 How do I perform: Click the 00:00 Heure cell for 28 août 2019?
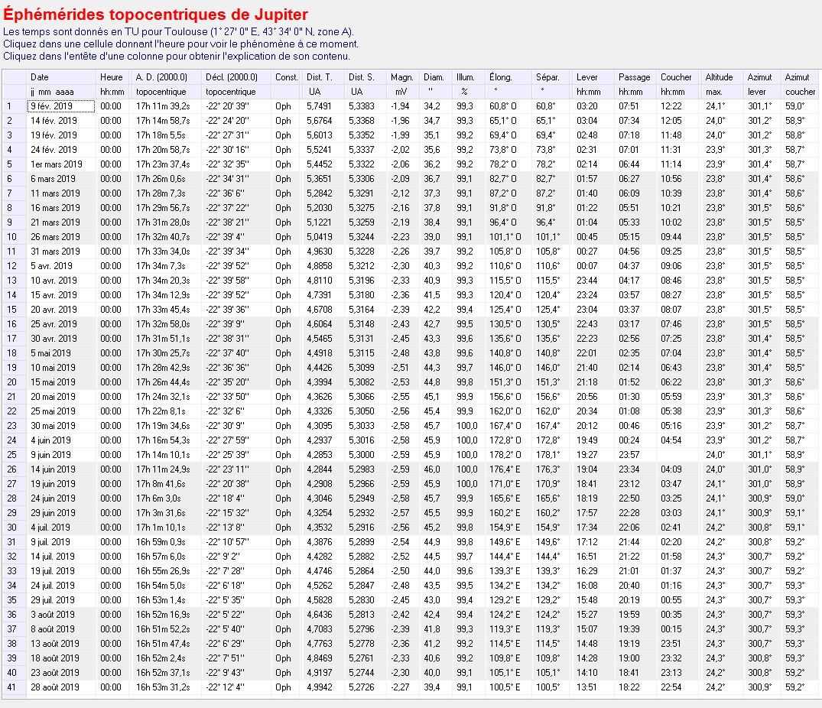[x=111, y=687]
